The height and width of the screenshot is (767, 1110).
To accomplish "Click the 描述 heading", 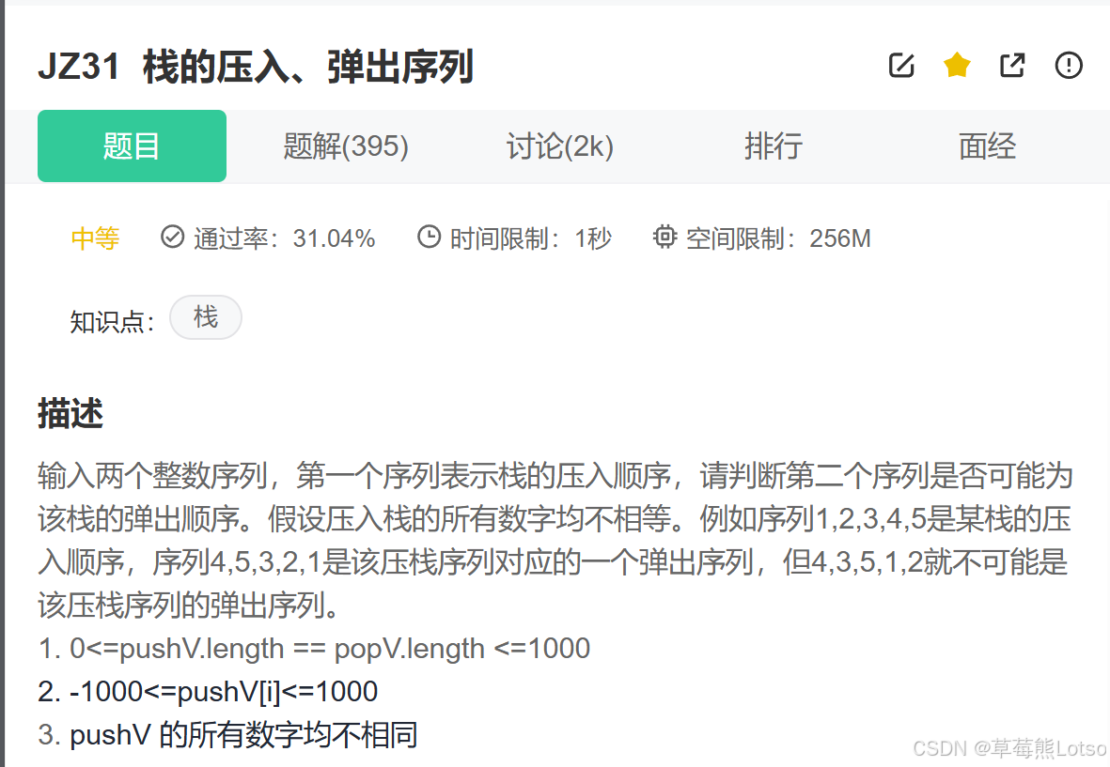I will coord(70,413).
